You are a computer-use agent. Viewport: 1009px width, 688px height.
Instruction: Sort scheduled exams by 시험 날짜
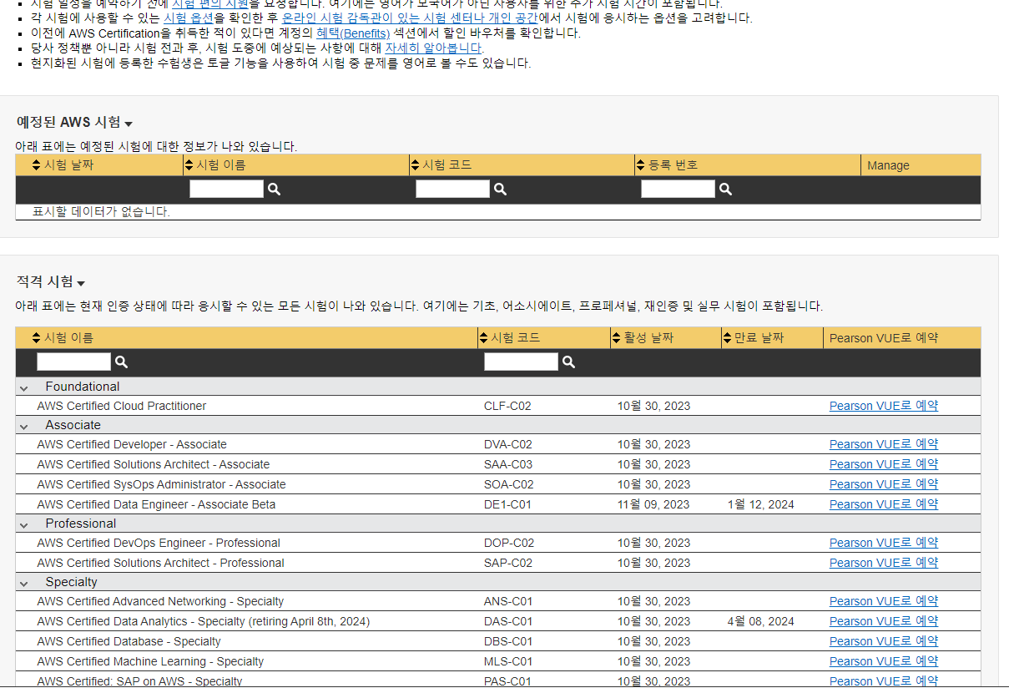point(63,164)
